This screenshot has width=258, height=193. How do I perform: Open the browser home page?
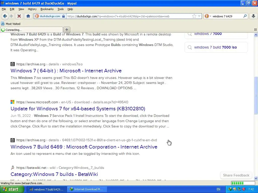(x=28, y=16)
